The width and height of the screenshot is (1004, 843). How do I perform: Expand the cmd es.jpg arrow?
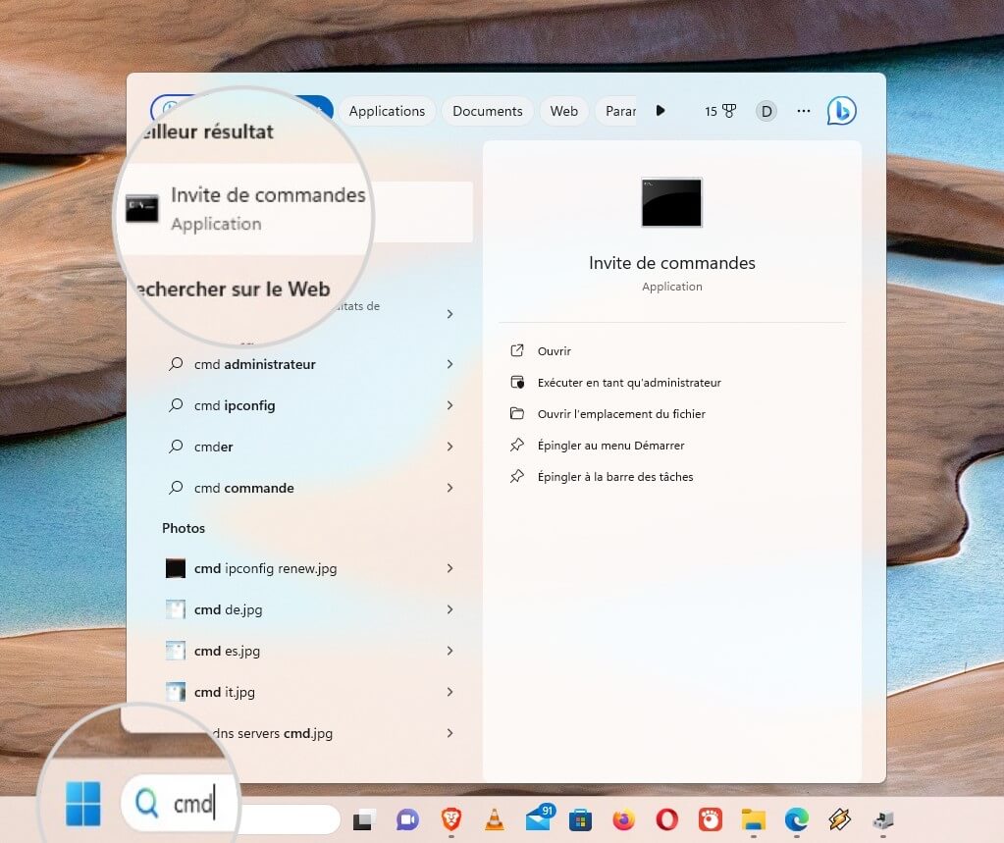[x=450, y=651]
